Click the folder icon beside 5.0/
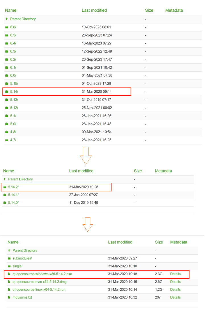218x312 pixels. click(7, 124)
